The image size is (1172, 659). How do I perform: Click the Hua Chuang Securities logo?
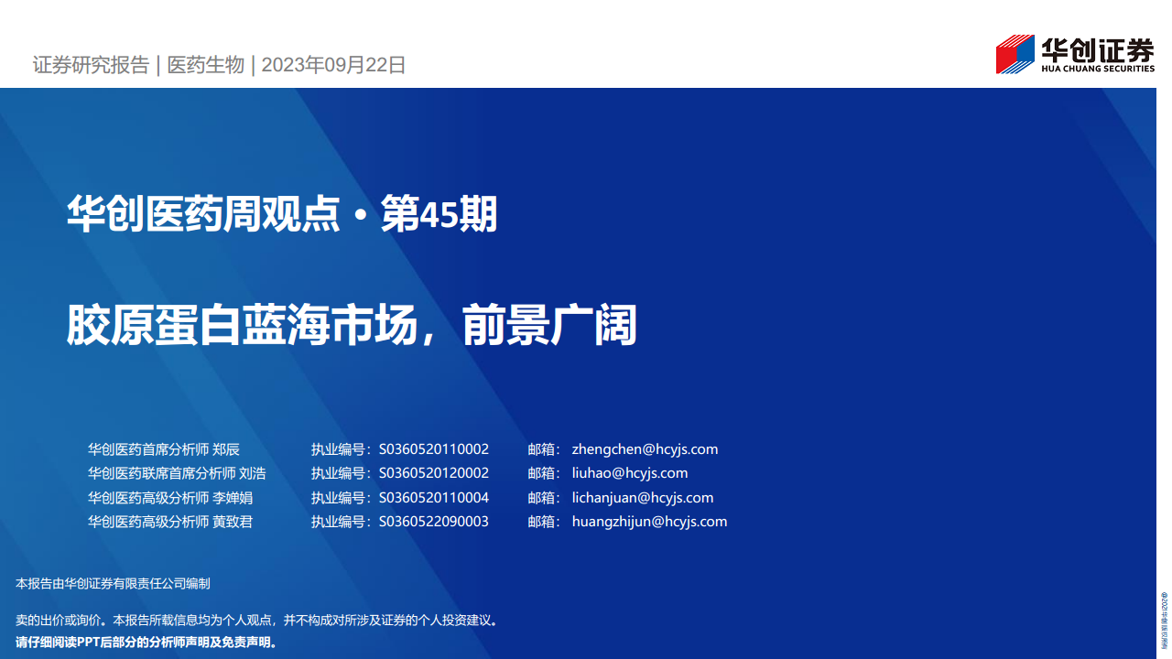[x=1075, y=54]
